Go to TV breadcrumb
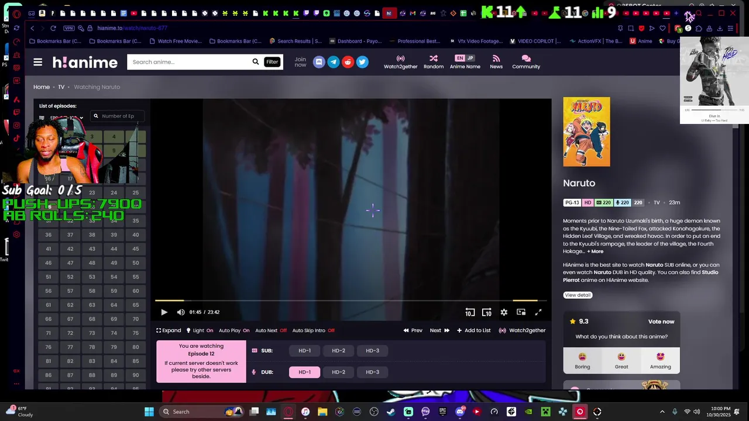 pos(61,87)
